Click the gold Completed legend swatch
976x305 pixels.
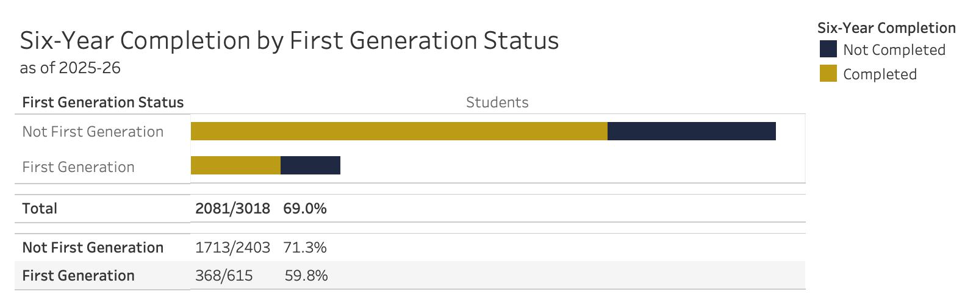[828, 74]
